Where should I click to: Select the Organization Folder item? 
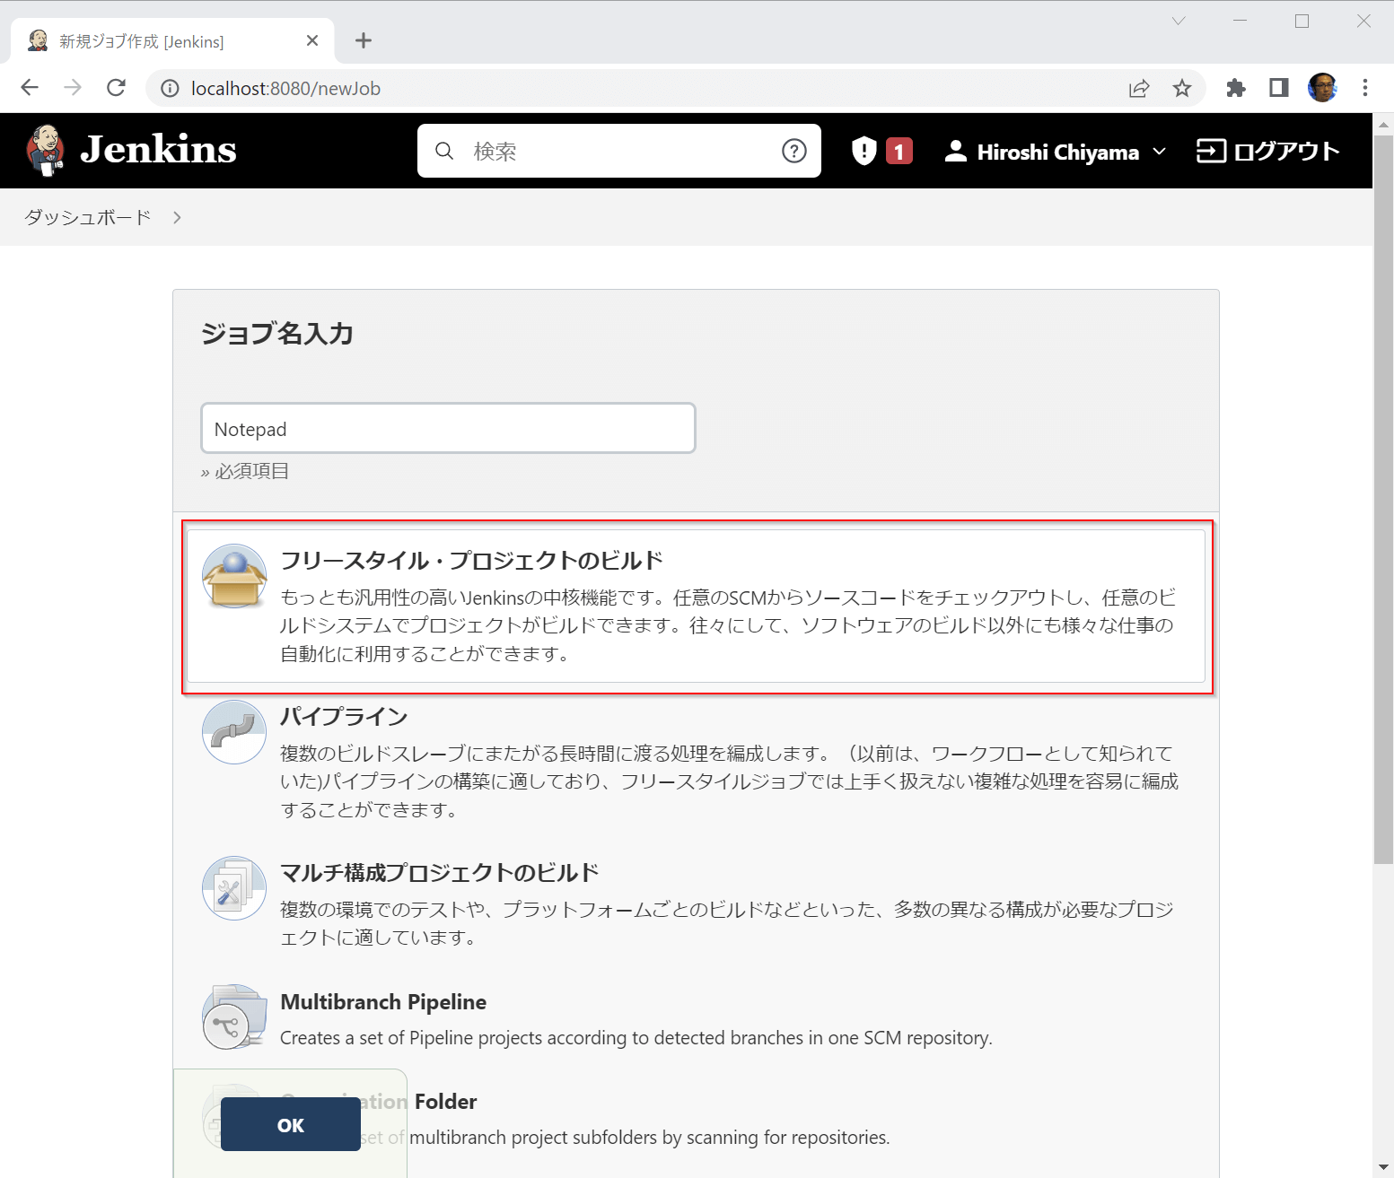pyautogui.click(x=696, y=1118)
